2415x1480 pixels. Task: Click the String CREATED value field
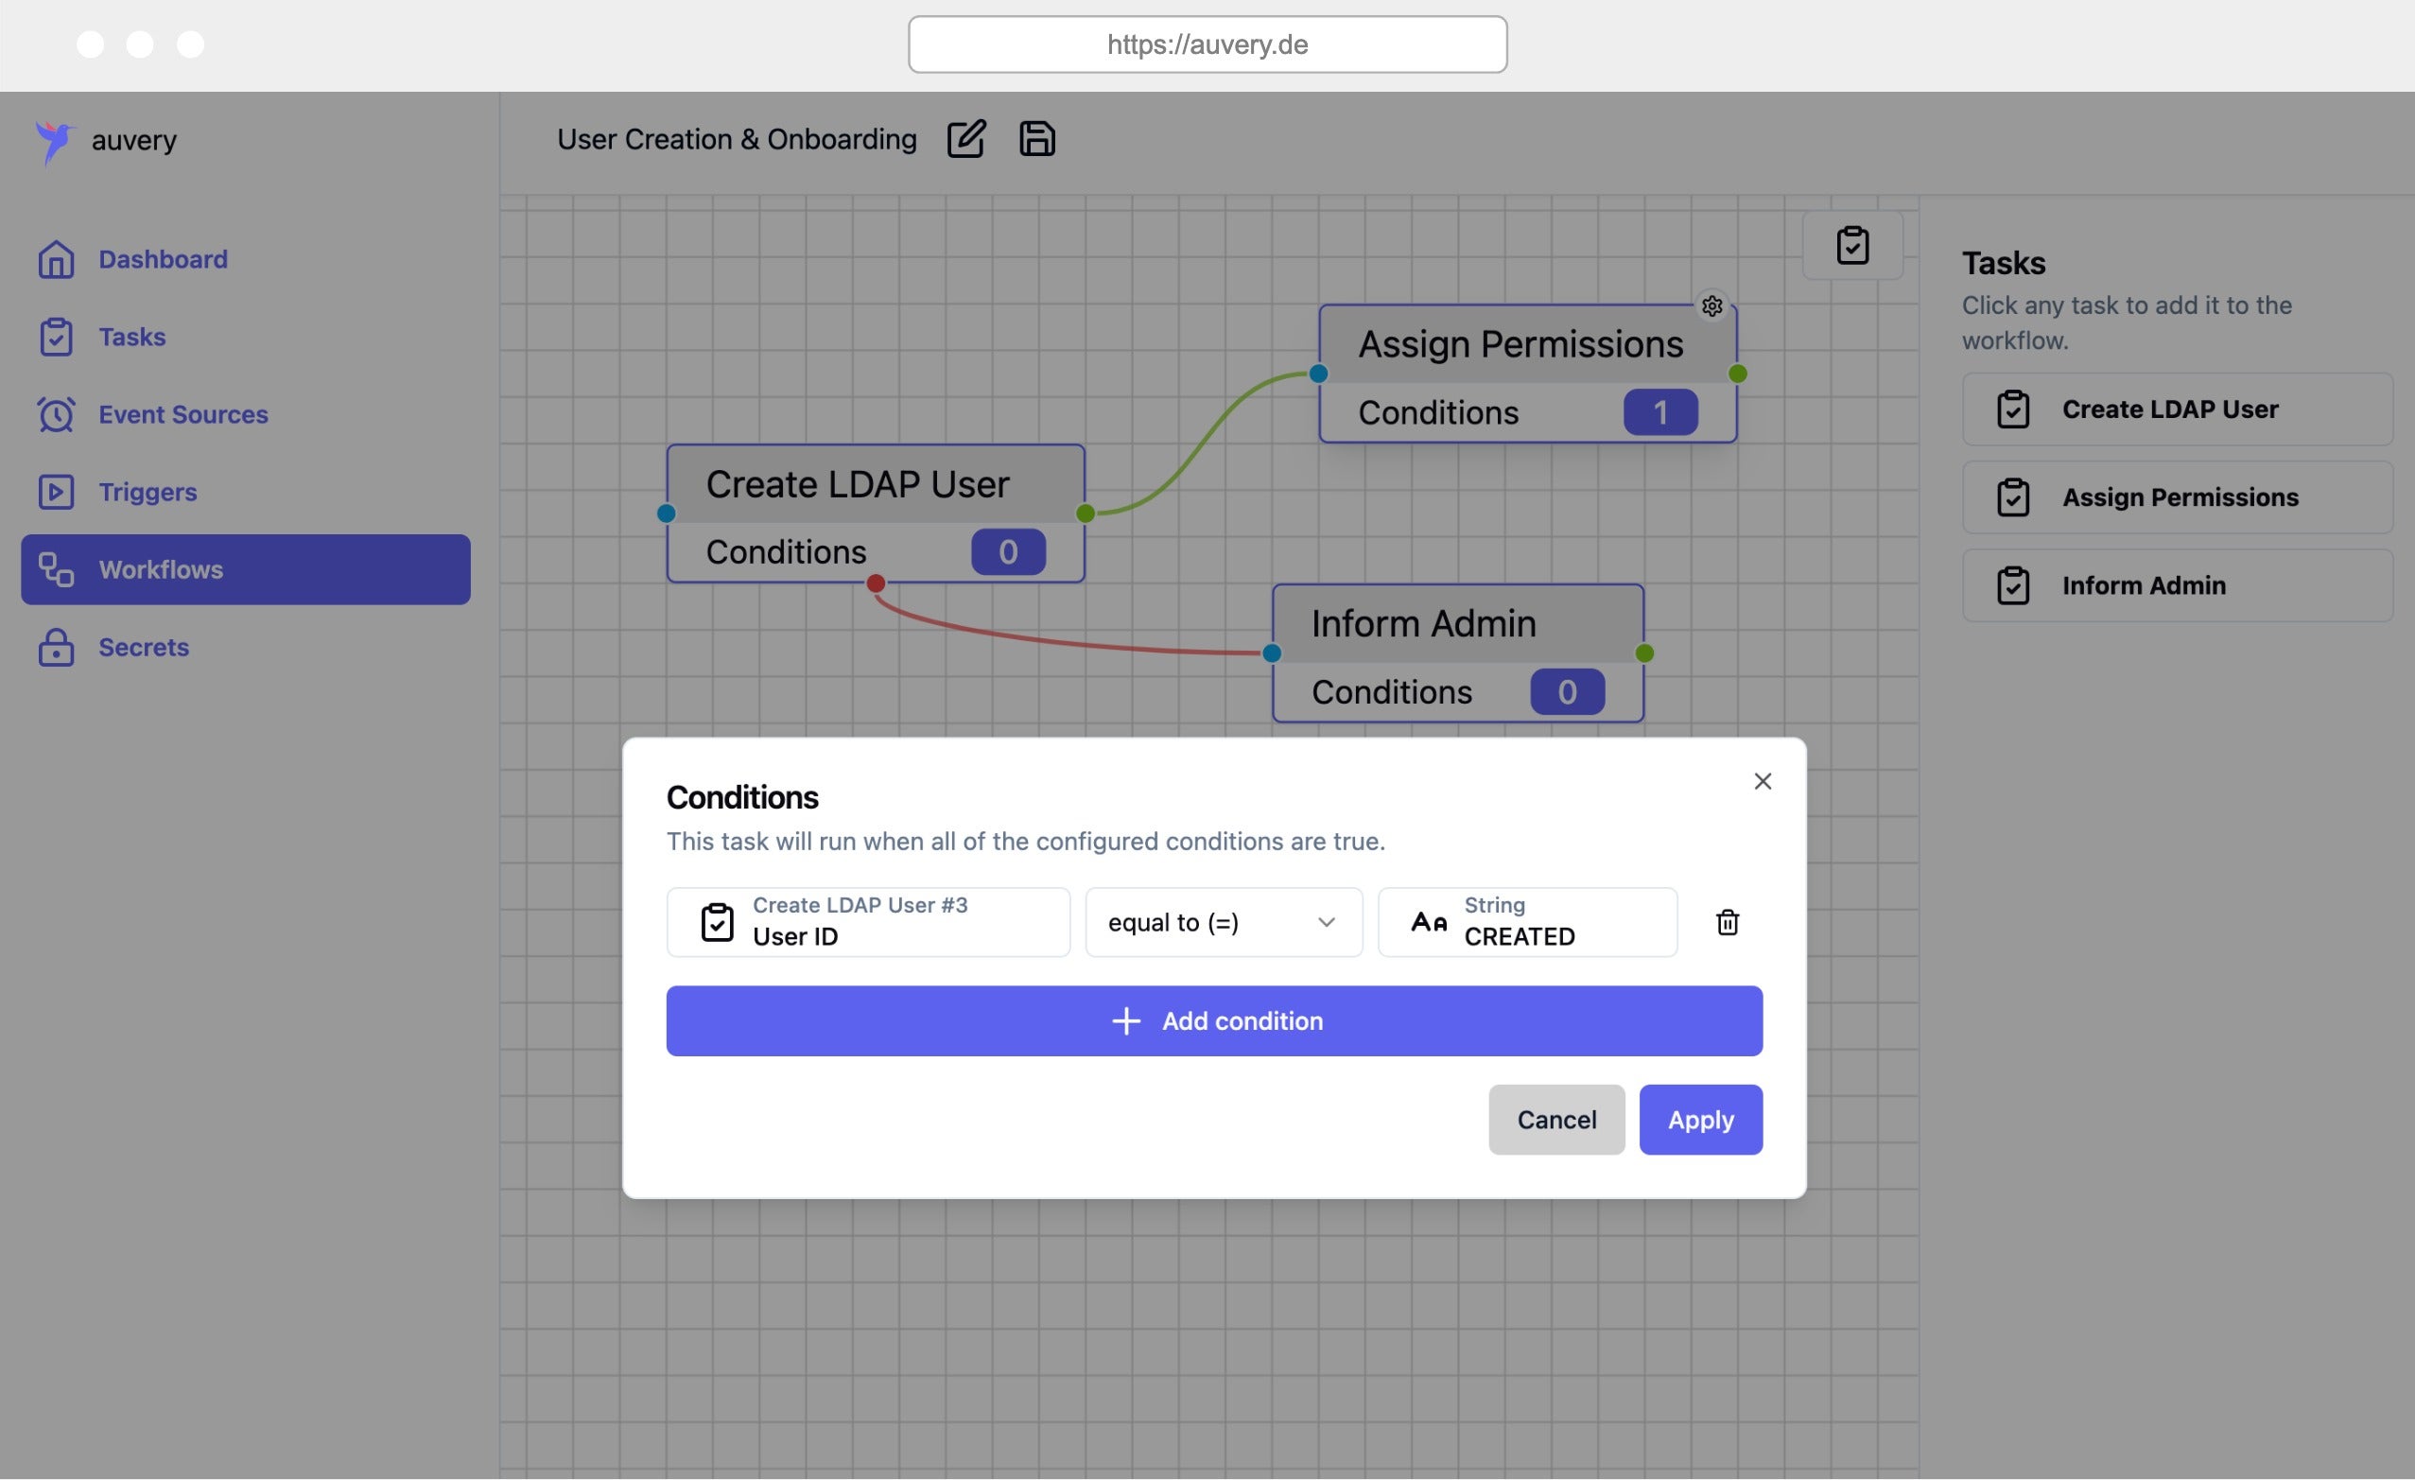pyautogui.click(x=1526, y=922)
